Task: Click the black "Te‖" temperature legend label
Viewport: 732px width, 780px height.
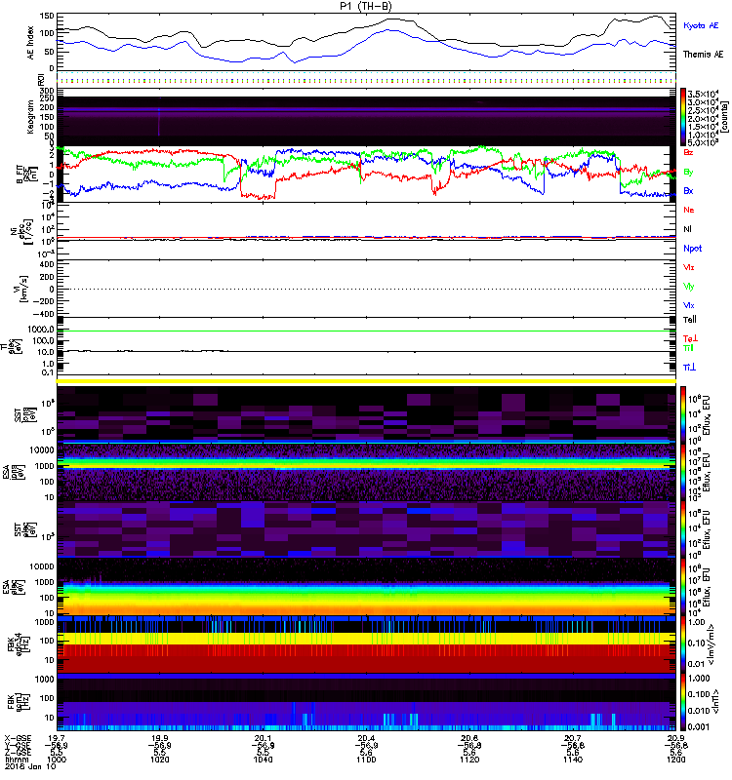Action: [x=689, y=320]
